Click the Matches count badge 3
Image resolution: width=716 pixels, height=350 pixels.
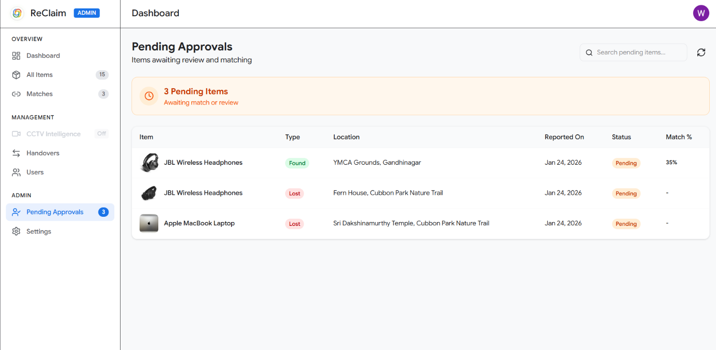[x=103, y=94]
